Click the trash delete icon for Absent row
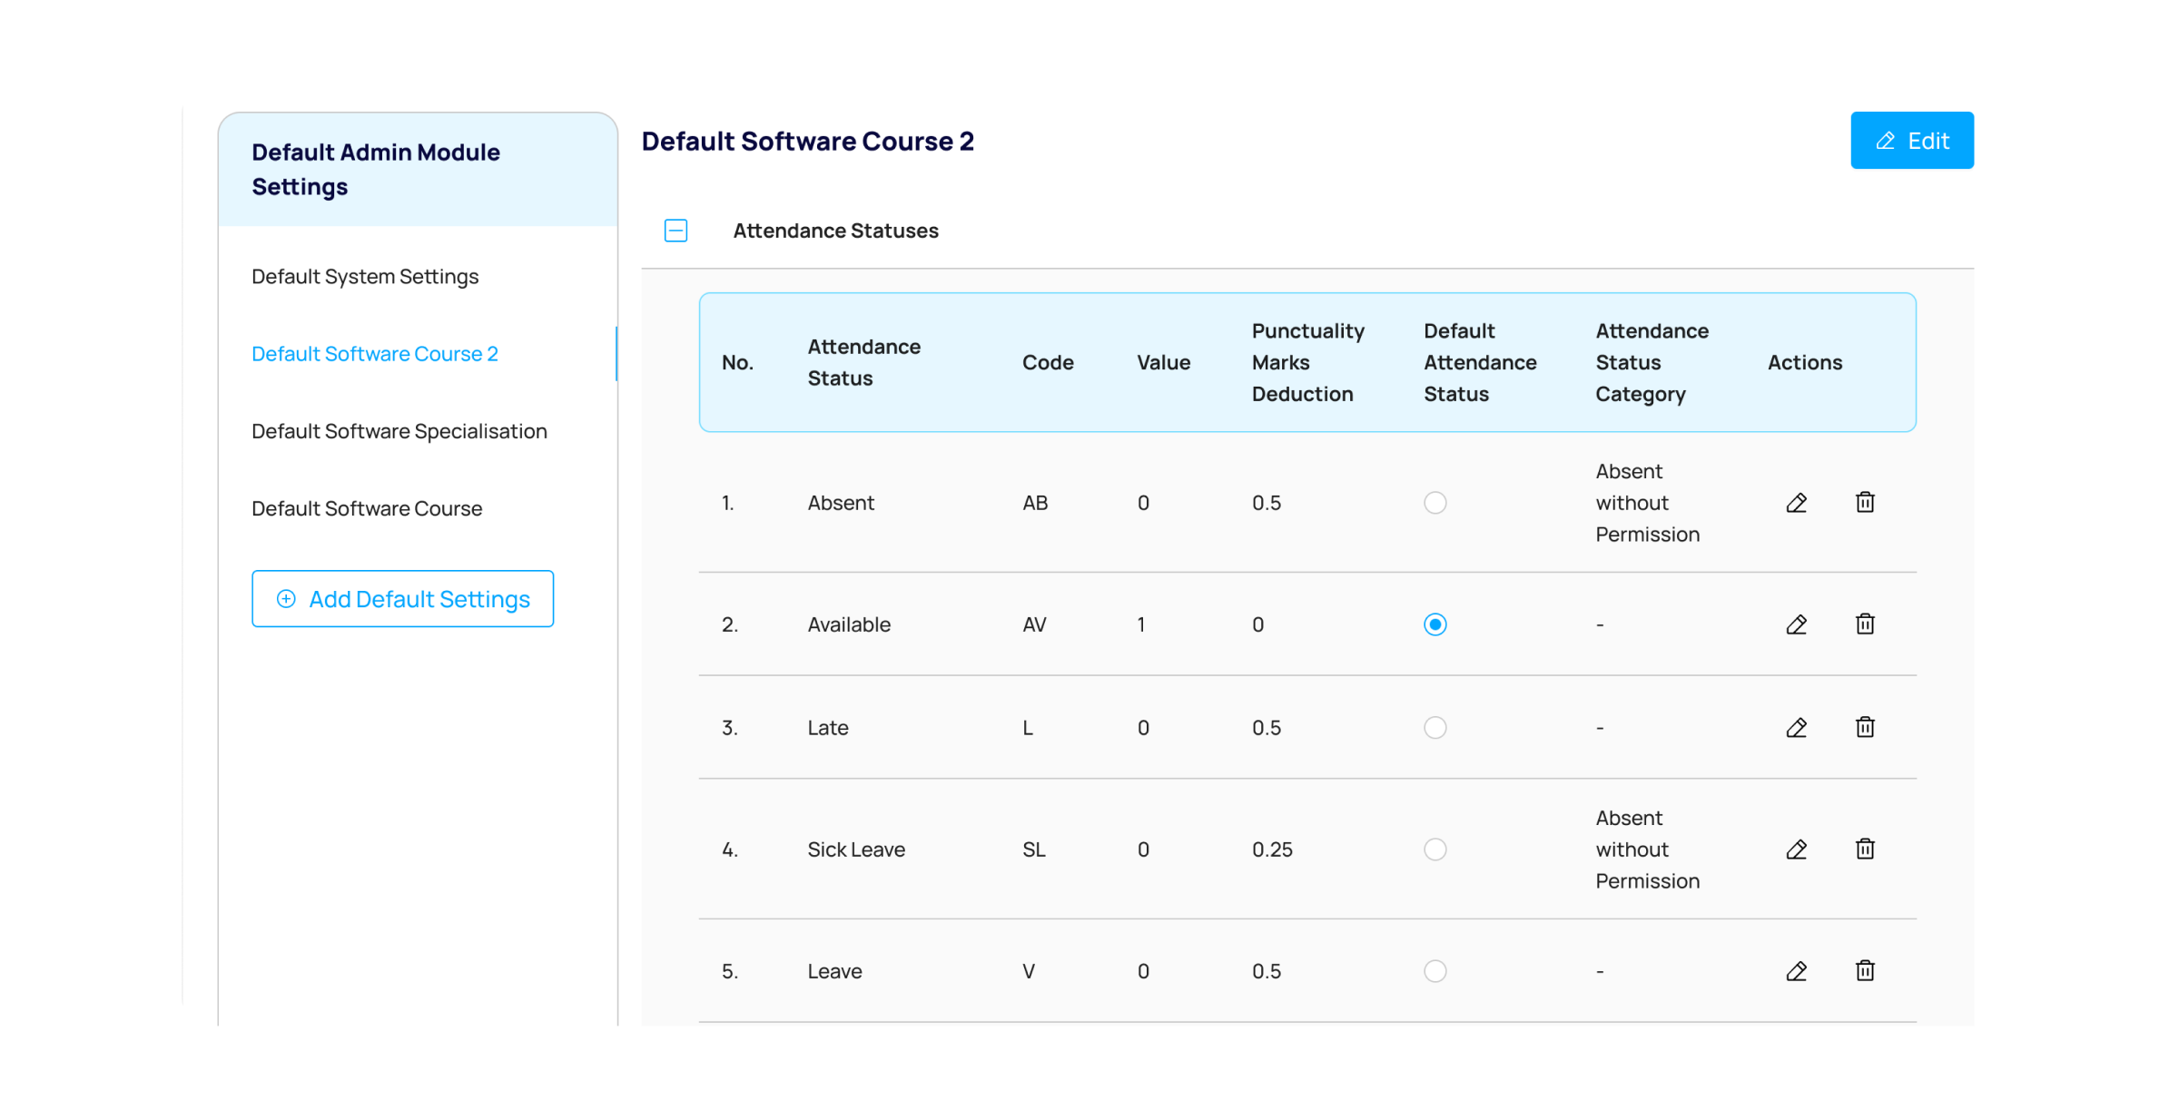2179x1120 pixels. coord(1865,502)
